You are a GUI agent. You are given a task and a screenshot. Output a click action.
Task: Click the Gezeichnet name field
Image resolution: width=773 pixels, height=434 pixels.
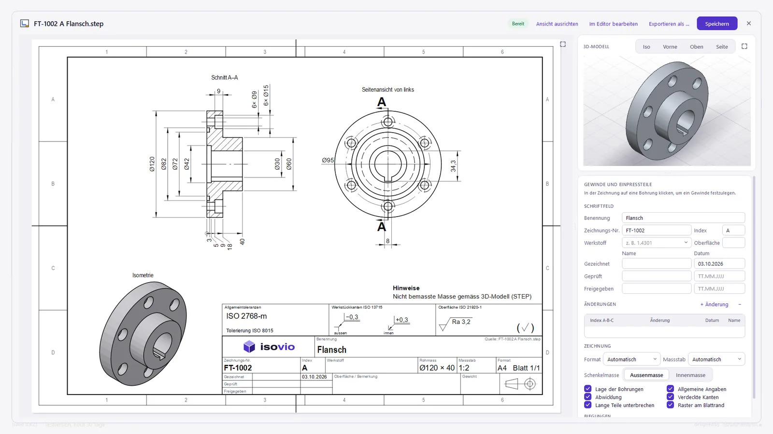click(x=657, y=263)
